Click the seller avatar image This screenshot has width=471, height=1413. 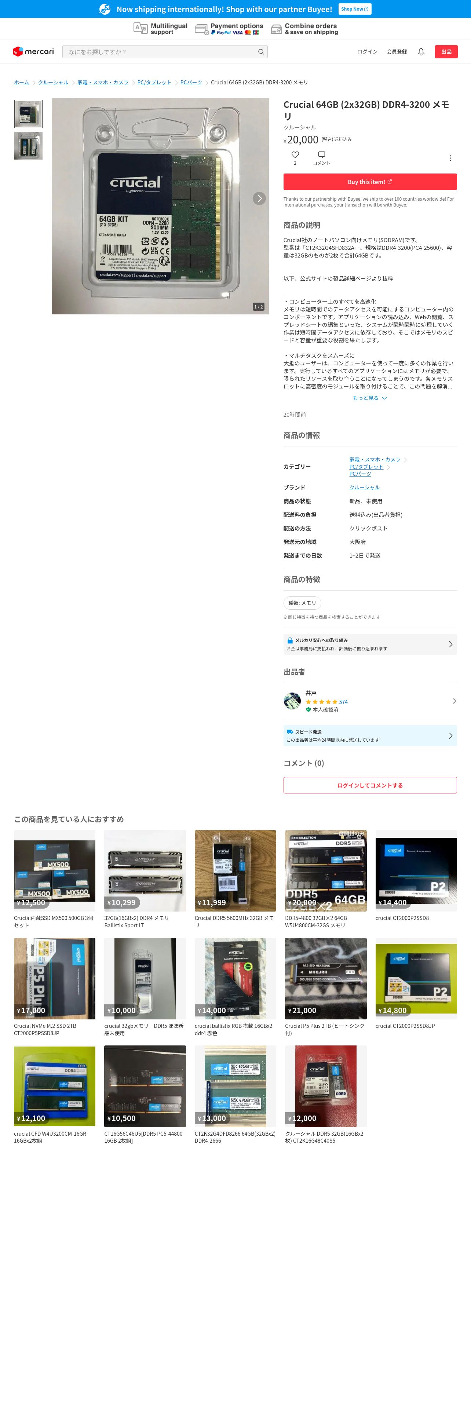click(292, 701)
